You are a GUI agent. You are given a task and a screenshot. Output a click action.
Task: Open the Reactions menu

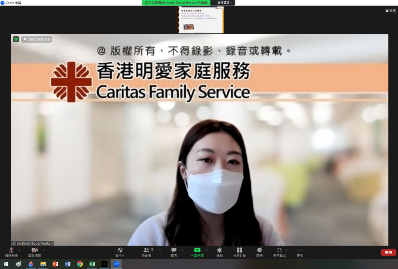pyautogui.click(x=259, y=252)
